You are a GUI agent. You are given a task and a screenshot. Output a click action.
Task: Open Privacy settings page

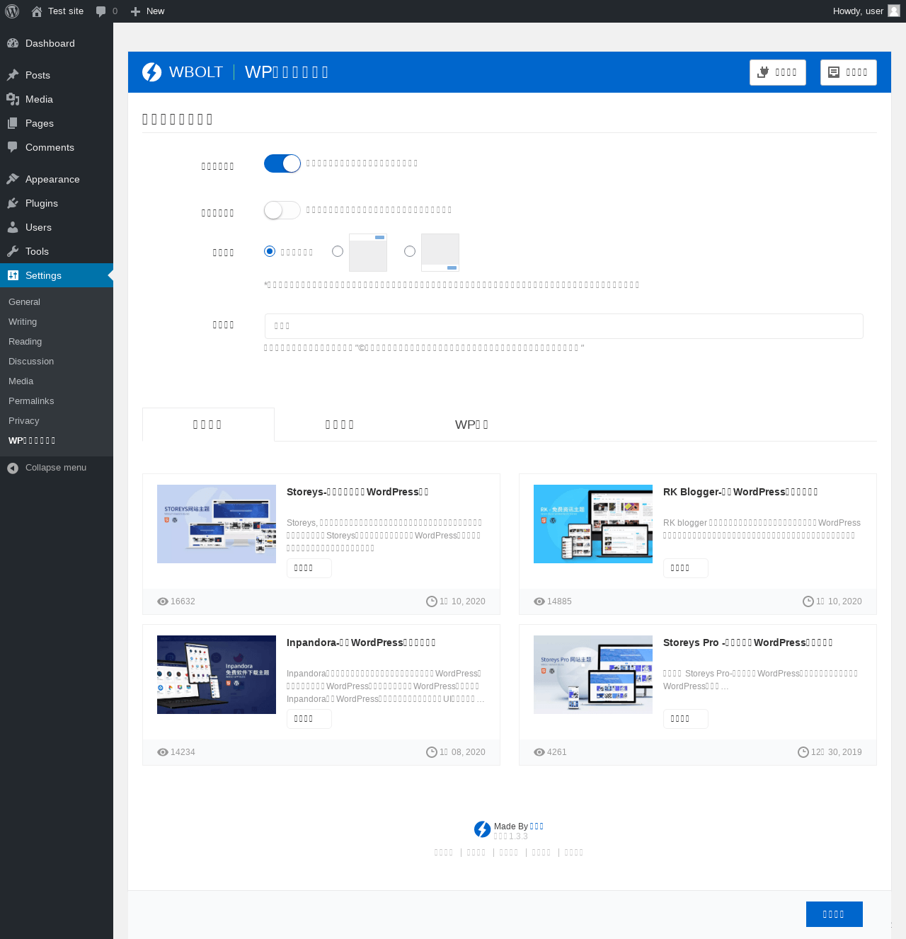pos(24,421)
